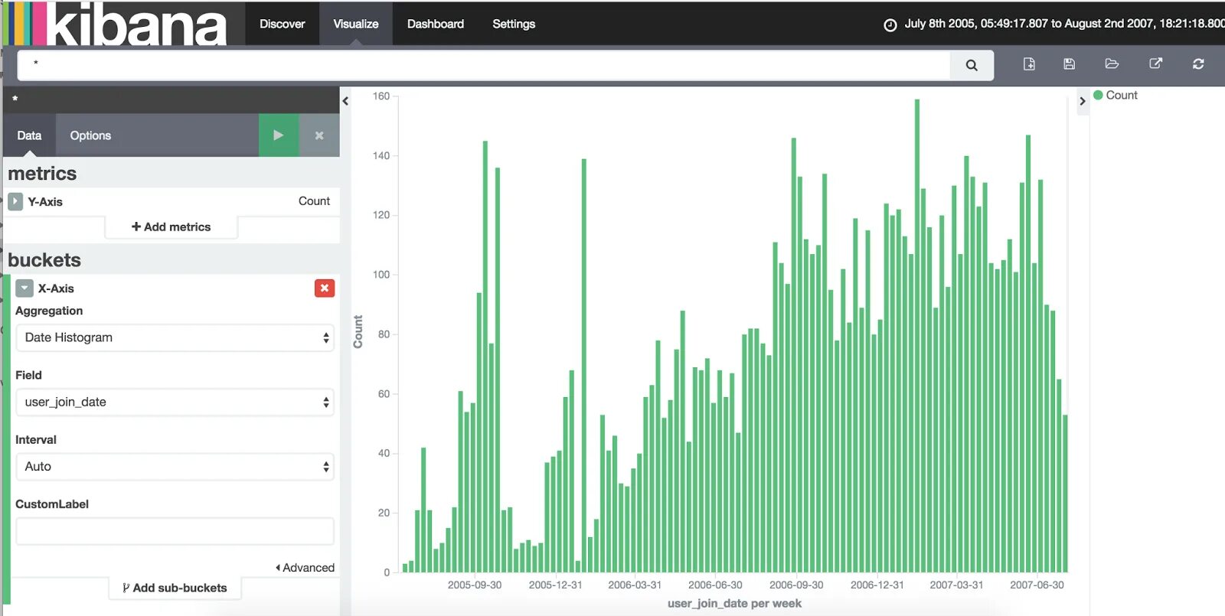Click the green Count legend color dot
The image size is (1225, 616).
point(1098,96)
